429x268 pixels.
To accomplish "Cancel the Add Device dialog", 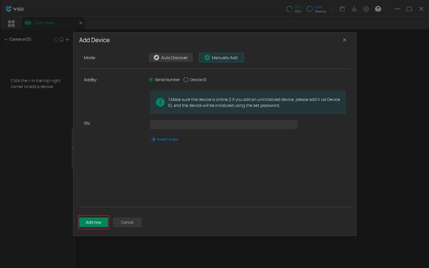I will pos(127,223).
